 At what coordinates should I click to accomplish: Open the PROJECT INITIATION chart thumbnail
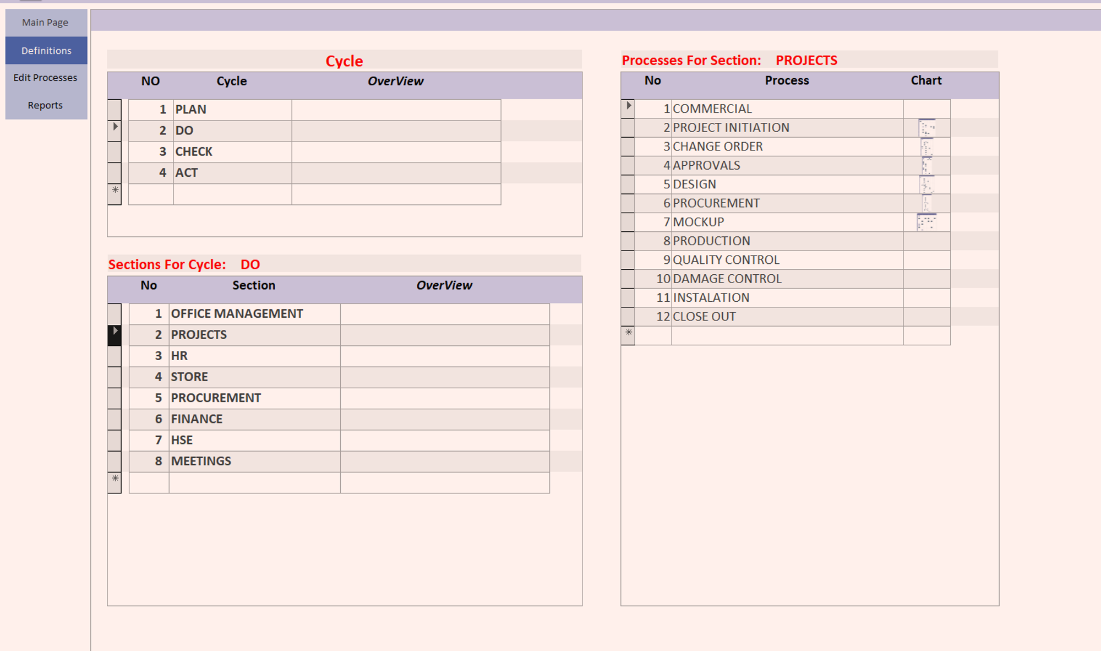click(x=926, y=128)
